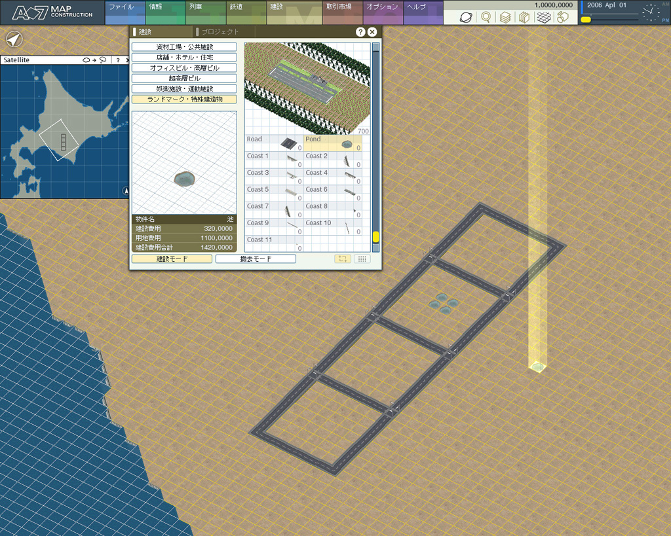Click the white viewport rectangle on Satellite map
671x536 pixels.
(59, 140)
